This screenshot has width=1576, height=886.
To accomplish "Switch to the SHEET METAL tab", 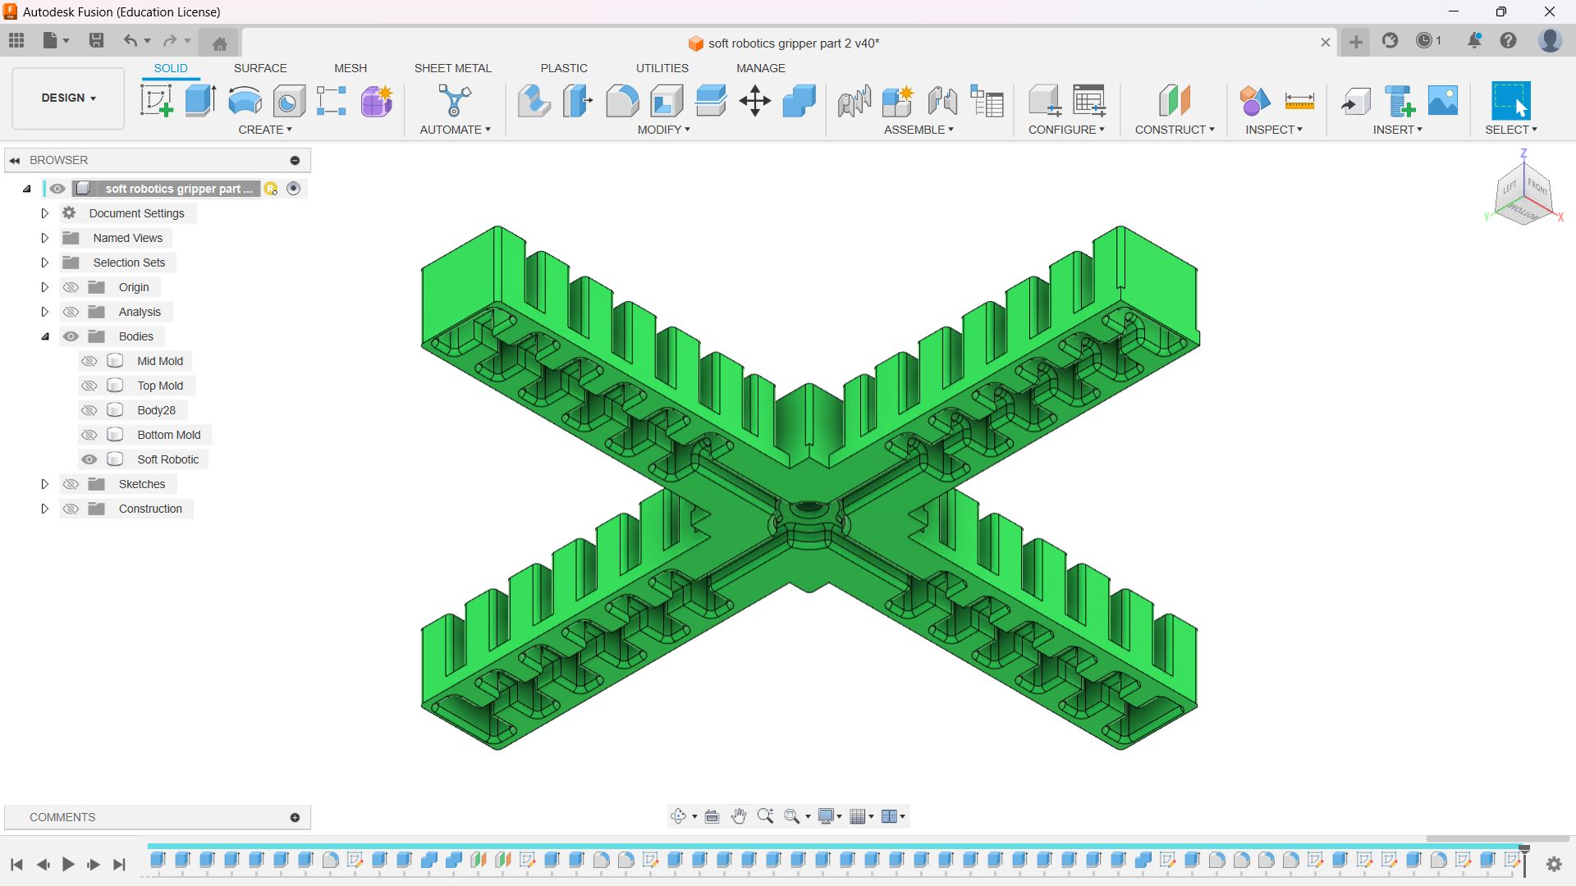I will click(x=452, y=68).
